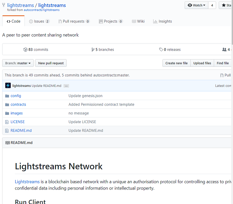Image resolution: width=233 pixels, height=204 pixels.
Task: Select the Code tab
Action: tap(13, 21)
